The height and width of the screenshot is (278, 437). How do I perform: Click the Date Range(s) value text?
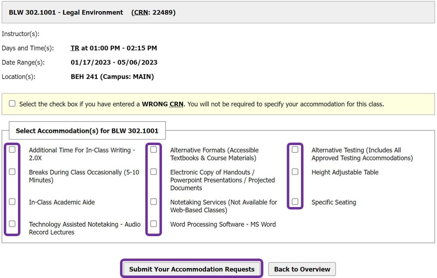(x=114, y=62)
